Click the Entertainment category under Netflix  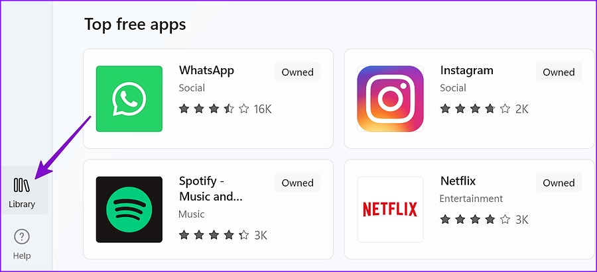pyautogui.click(x=472, y=199)
